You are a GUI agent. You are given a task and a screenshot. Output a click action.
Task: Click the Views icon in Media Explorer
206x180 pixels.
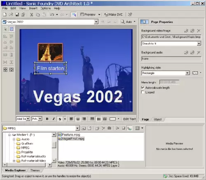point(137,128)
